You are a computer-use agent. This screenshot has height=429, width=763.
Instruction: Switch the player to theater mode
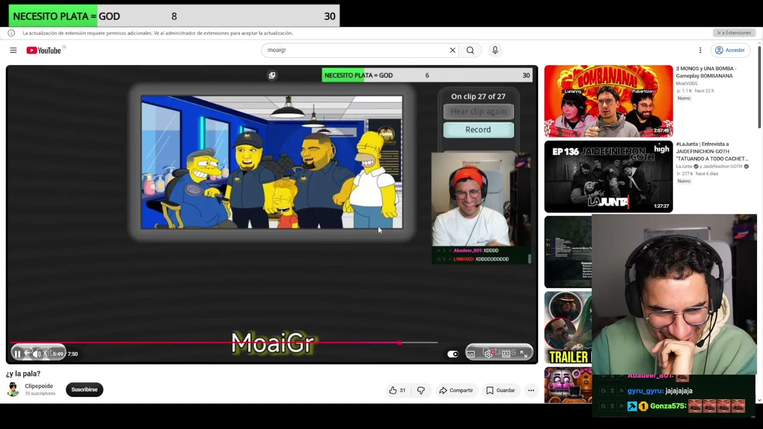[506, 354]
